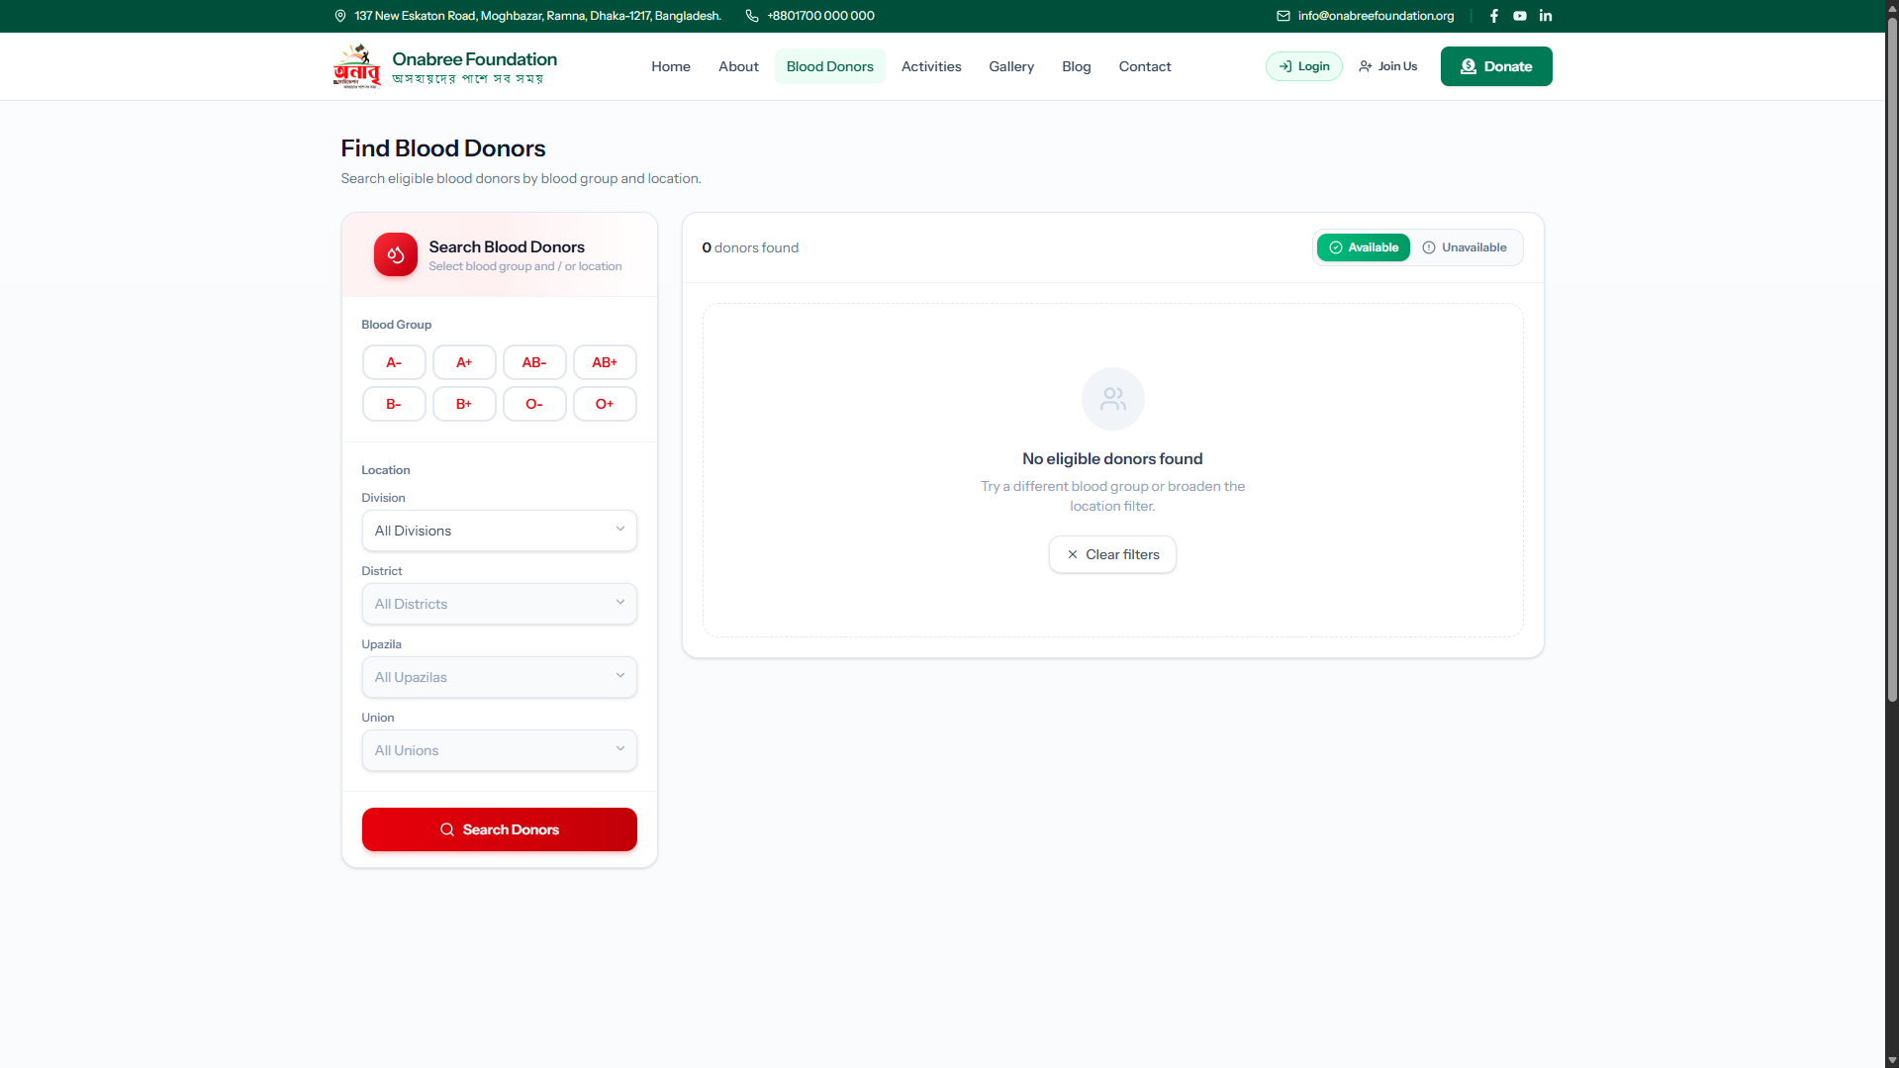
Task: Open the YouTube icon in top bar
Action: [x=1520, y=16]
